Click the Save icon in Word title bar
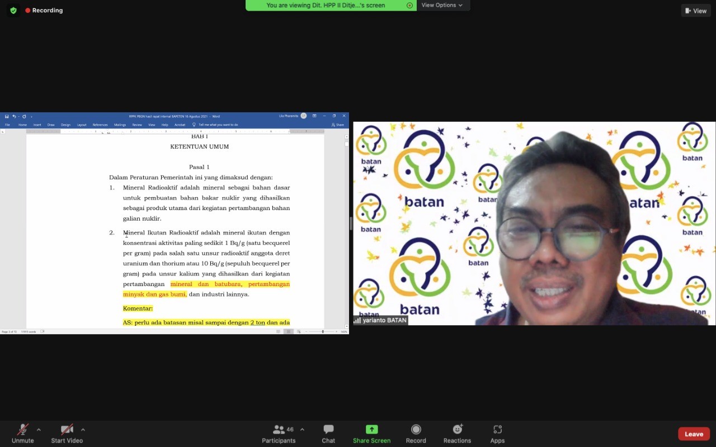Image resolution: width=716 pixels, height=447 pixels. point(7,116)
